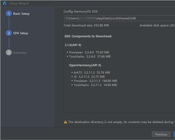This screenshot has width=175, height=140.
Task: Click the Previewer 3.2.11.3 148.80 MB entry
Action: click(x=95, y=81)
